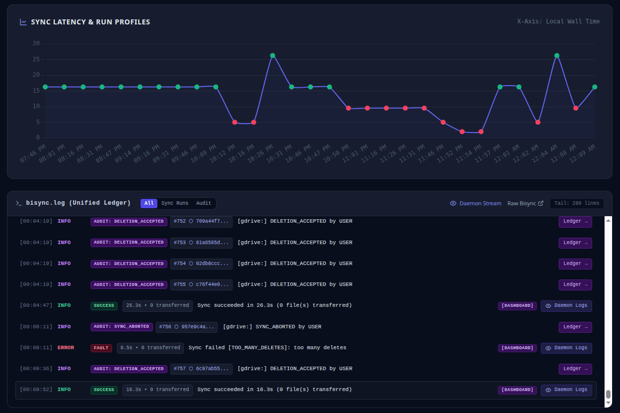Select the red 11:31 PM data point
620x413 pixels.
point(424,108)
